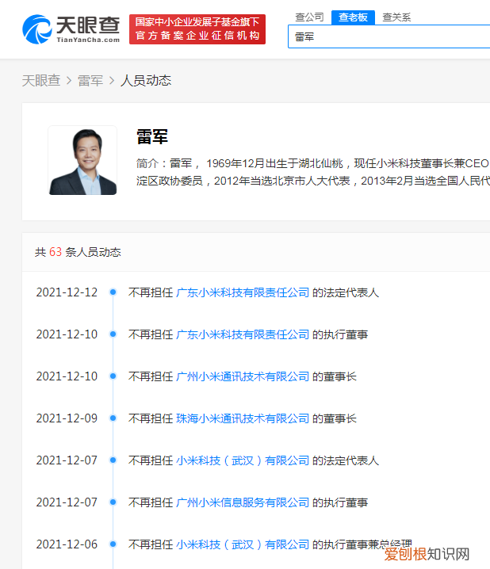
Task: Go to 天眼查 breadcrumb link
Action: (41, 81)
